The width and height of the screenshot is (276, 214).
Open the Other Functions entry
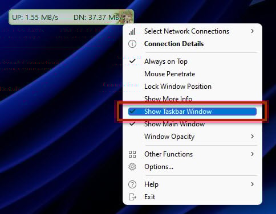tap(169, 154)
